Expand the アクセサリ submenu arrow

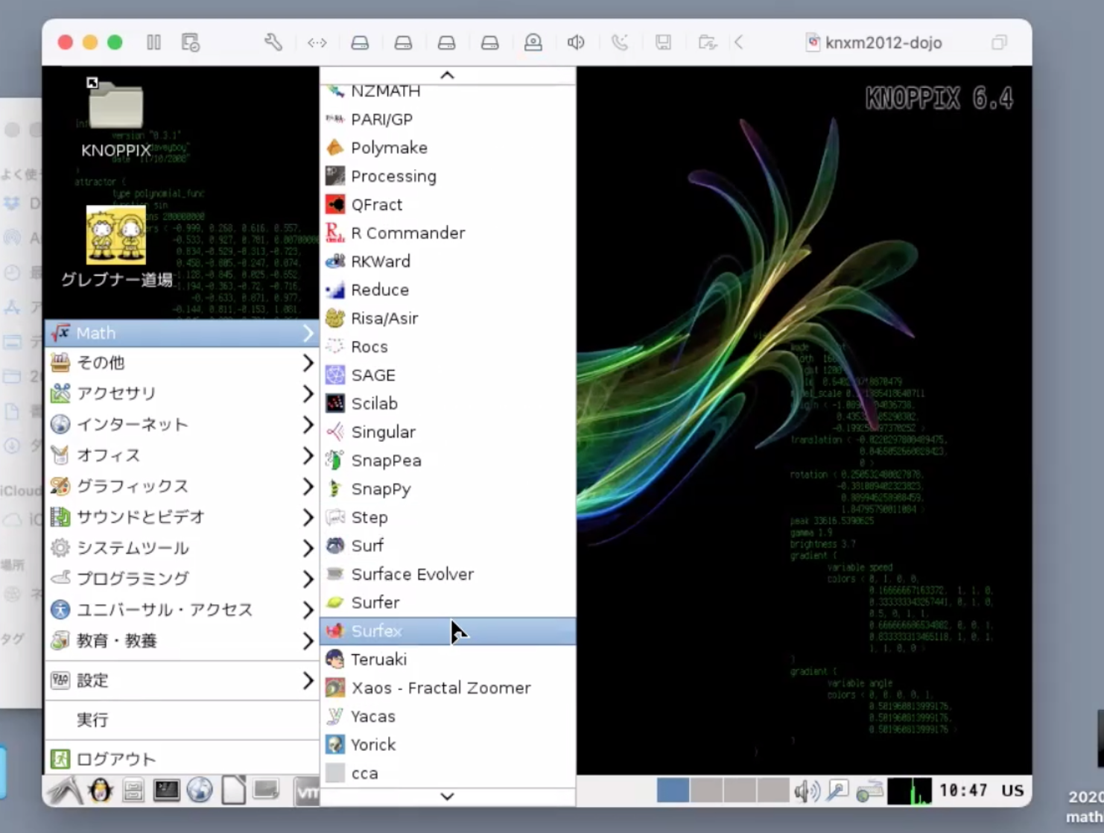[x=308, y=393]
